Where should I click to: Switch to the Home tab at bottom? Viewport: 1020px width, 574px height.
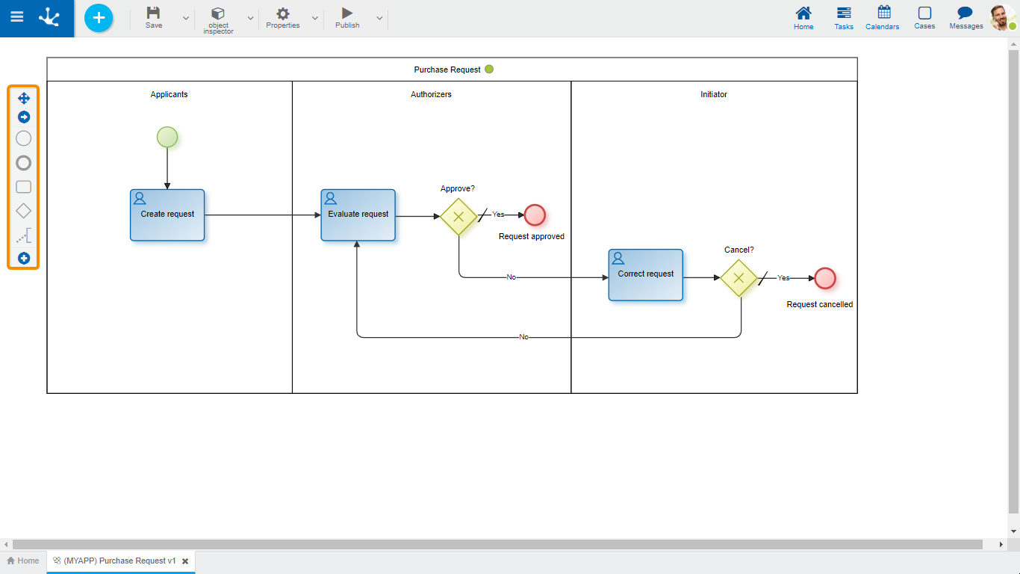(x=23, y=561)
